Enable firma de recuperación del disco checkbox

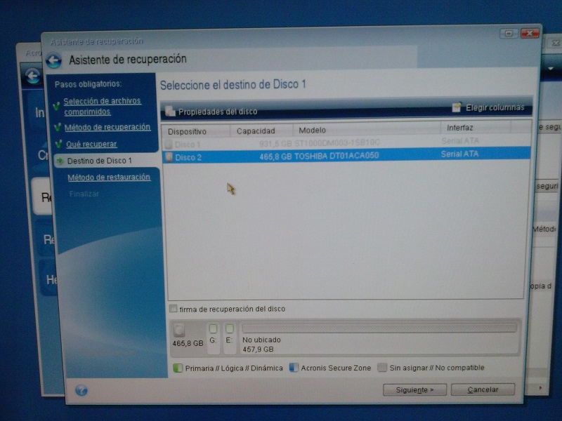pyautogui.click(x=174, y=309)
